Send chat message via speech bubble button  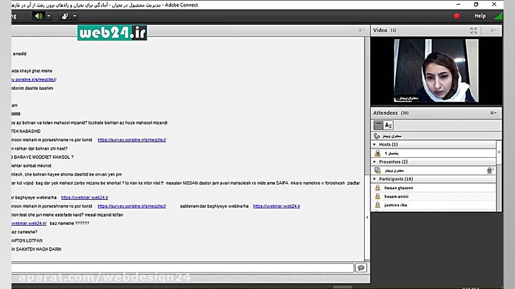click(x=361, y=268)
